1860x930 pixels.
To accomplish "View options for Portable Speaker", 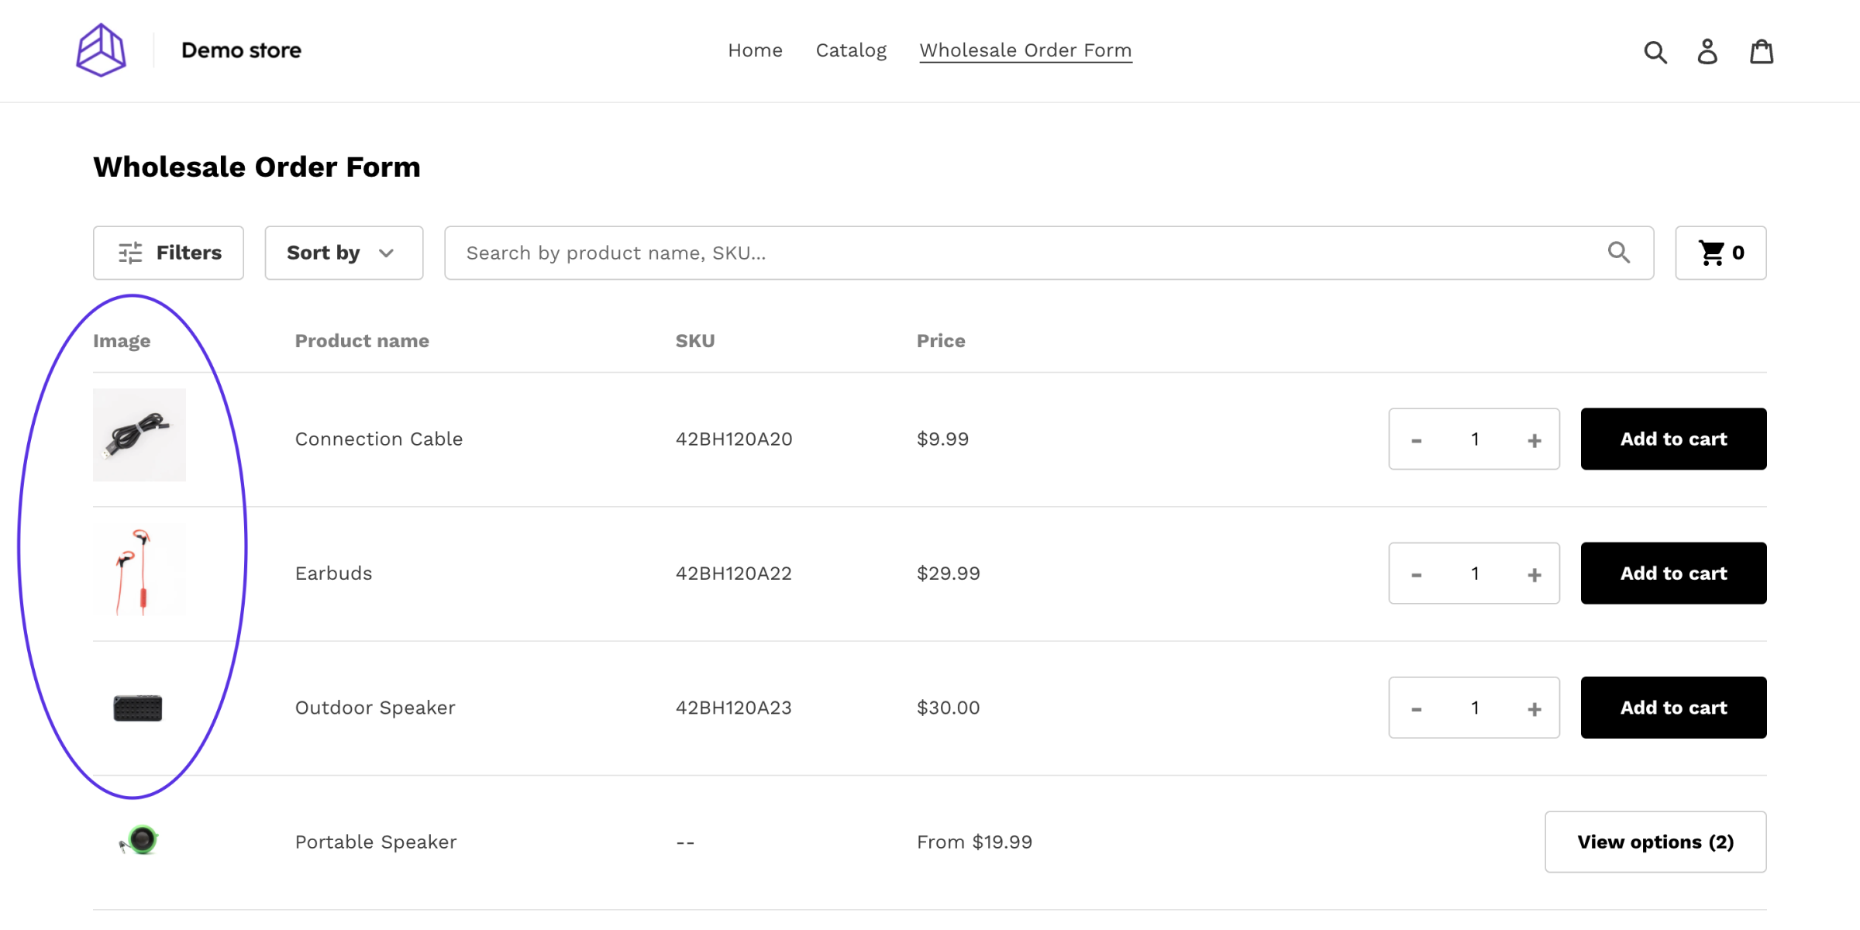I will [x=1655, y=842].
